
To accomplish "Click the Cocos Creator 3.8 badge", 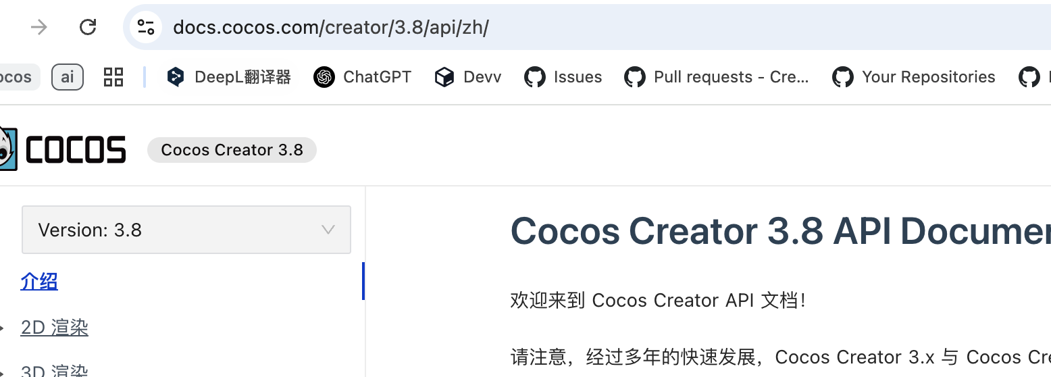I will point(232,150).
